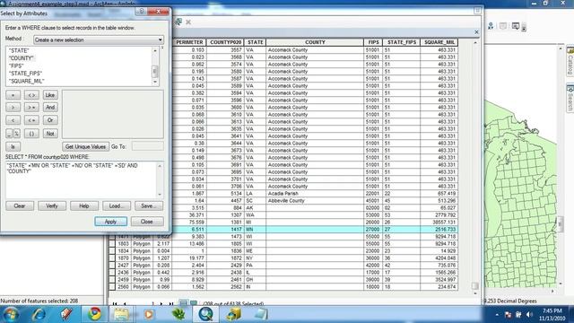Screen dimensions: 574x323
Task: Click the 'Abbeville County' cell
Action: (315, 201)
